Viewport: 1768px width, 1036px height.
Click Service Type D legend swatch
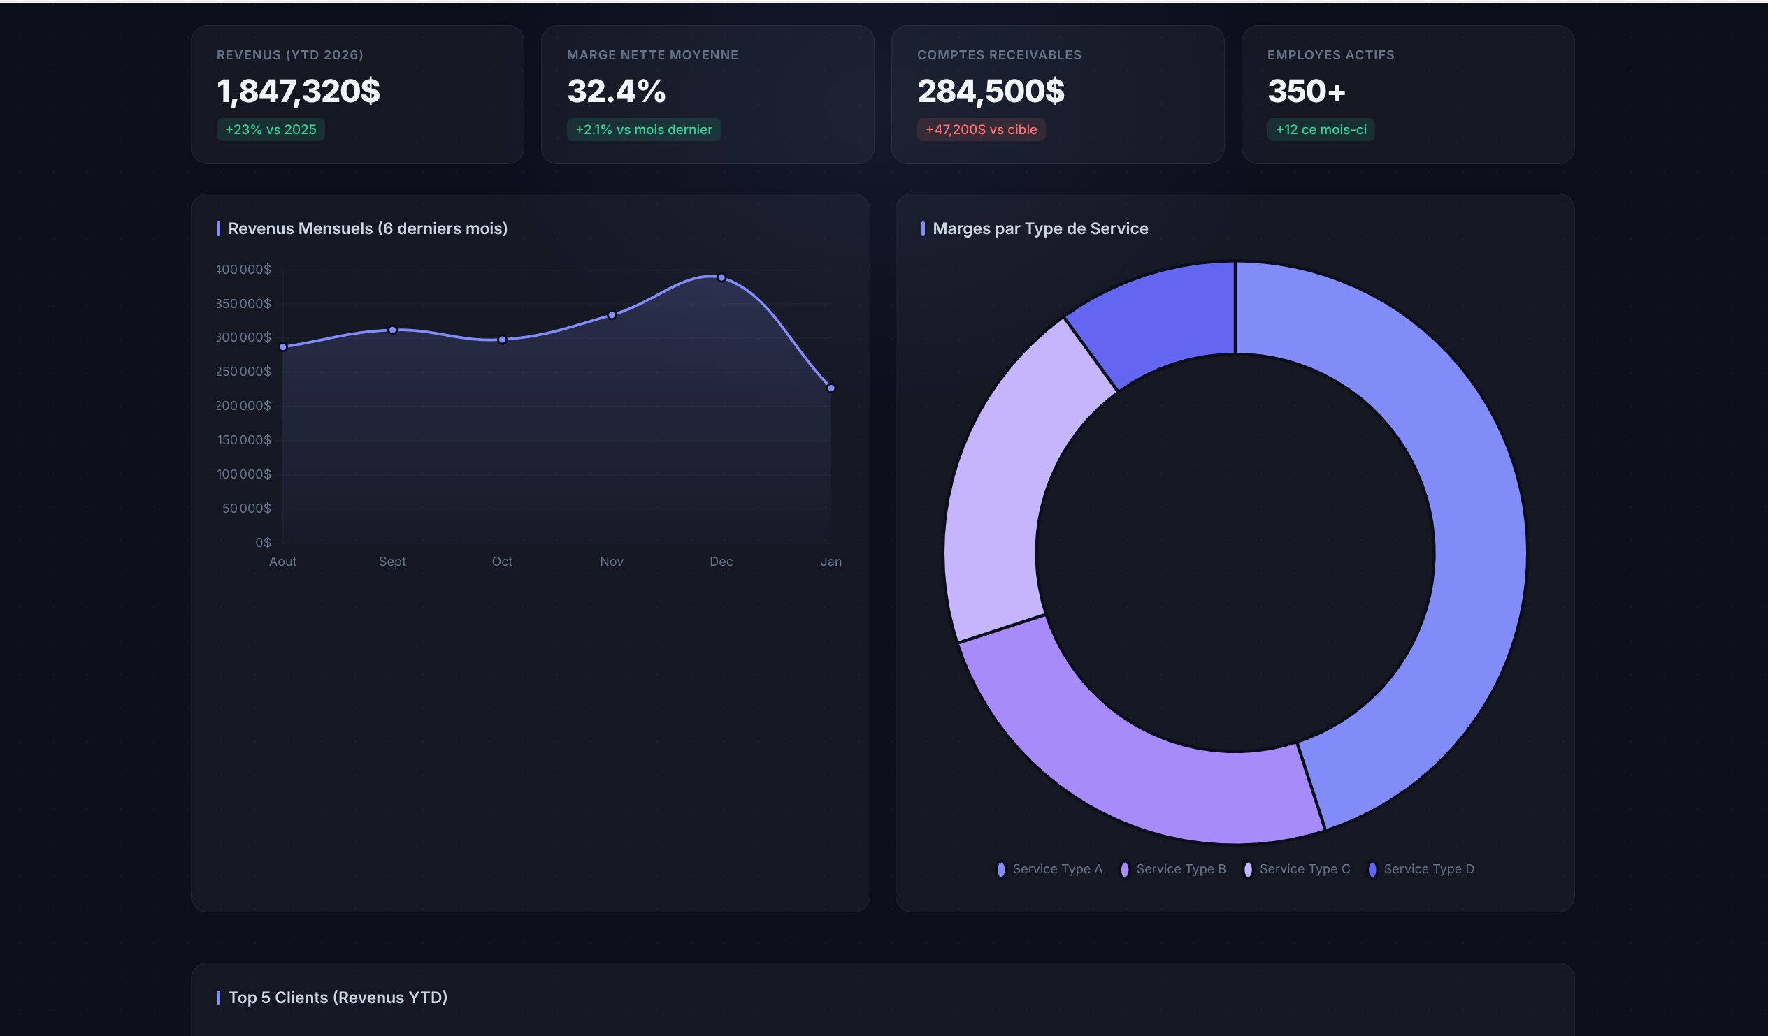tap(1372, 869)
